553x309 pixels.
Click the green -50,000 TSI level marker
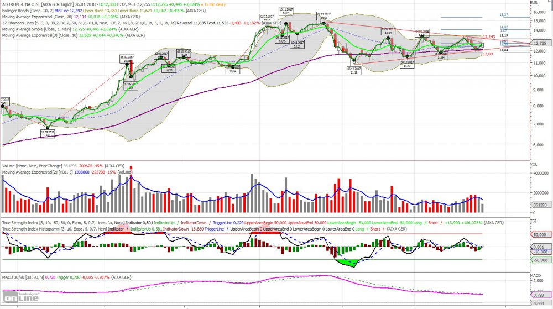540,260
